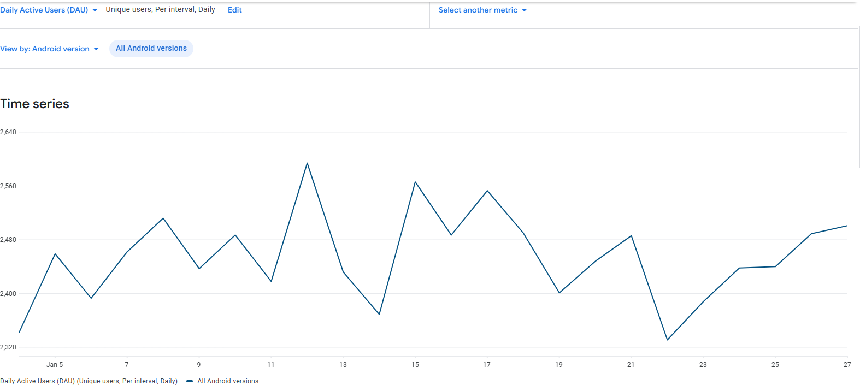
Task: Click the Daily Active Users legend caption
Action: (89, 381)
